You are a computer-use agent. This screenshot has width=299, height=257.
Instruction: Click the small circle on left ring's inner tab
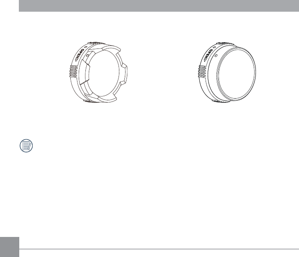[88, 56]
